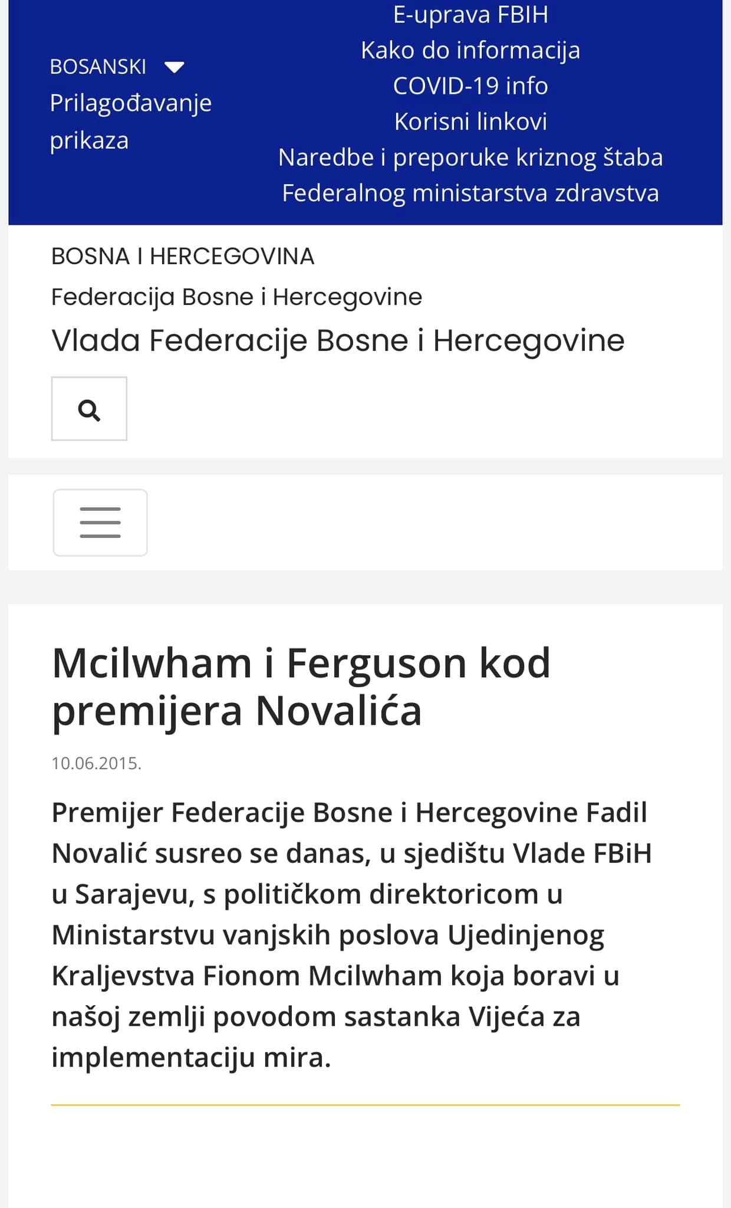This screenshot has width=731, height=1208.
Task: Open the hamburger navigation menu
Action: (100, 523)
